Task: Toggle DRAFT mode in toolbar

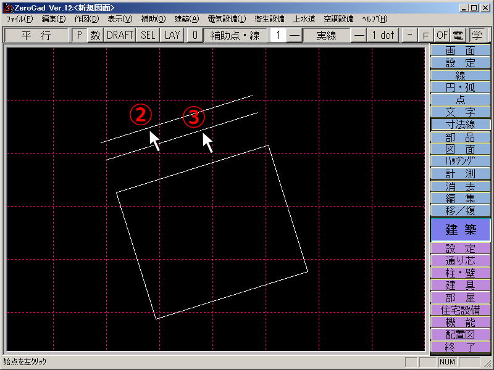Action: click(x=120, y=35)
